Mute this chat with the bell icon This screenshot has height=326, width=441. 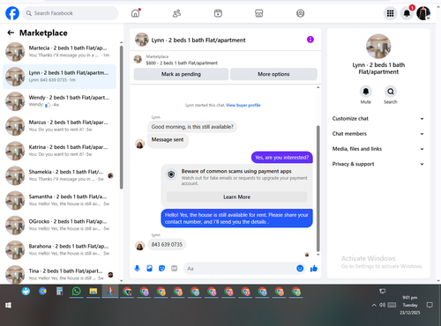366,92
